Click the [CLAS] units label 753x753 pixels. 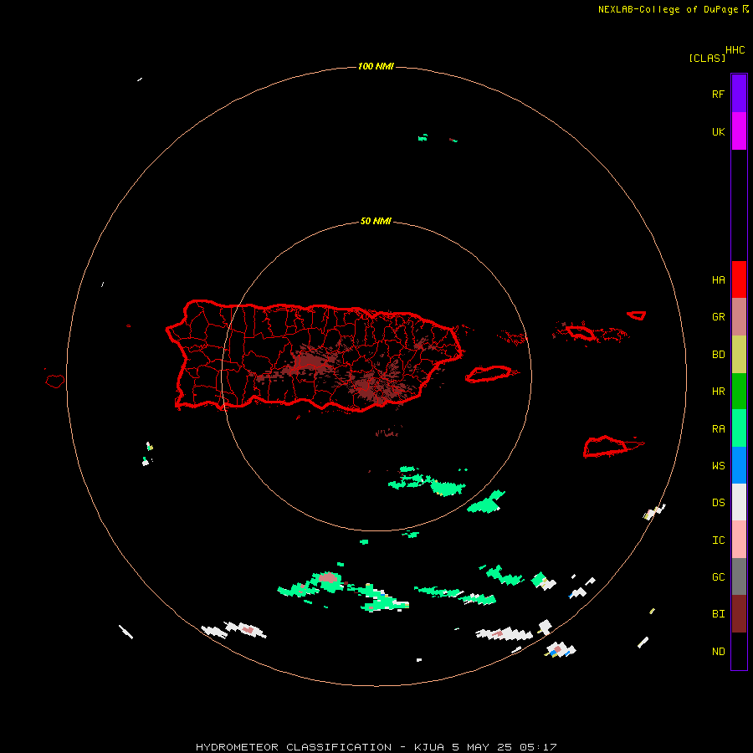point(707,58)
